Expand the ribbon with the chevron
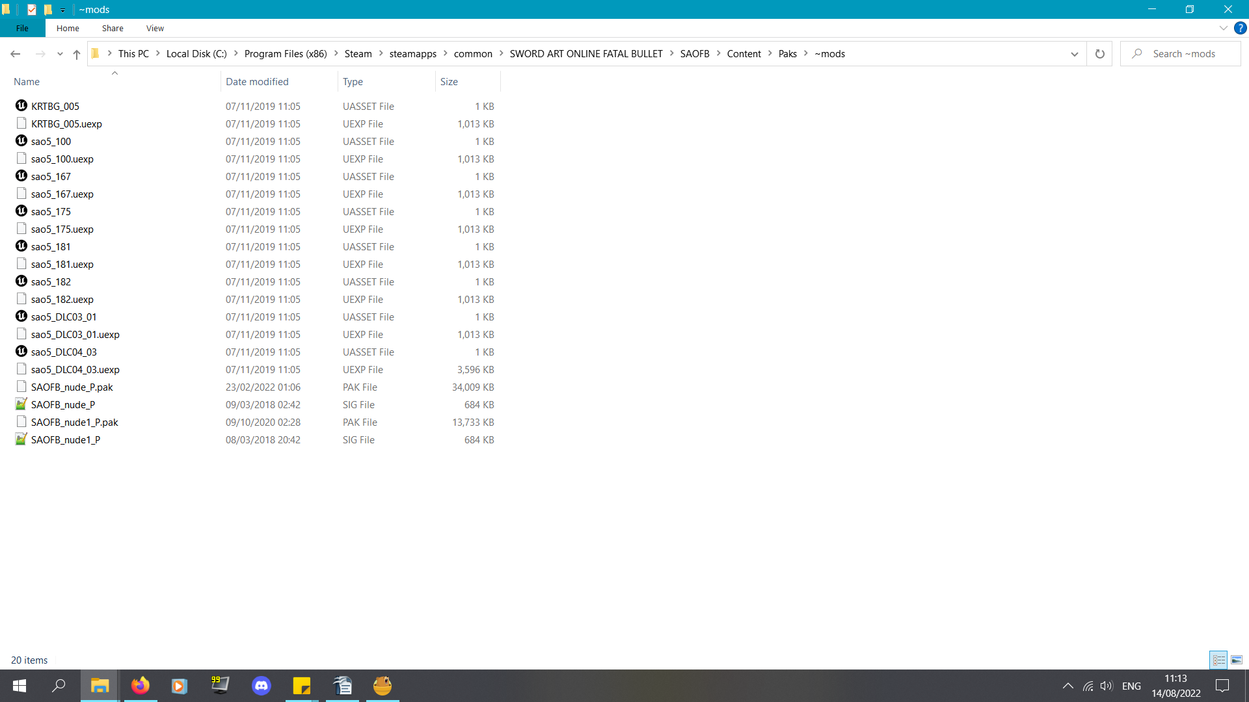Image resolution: width=1249 pixels, height=702 pixels. click(x=1223, y=28)
